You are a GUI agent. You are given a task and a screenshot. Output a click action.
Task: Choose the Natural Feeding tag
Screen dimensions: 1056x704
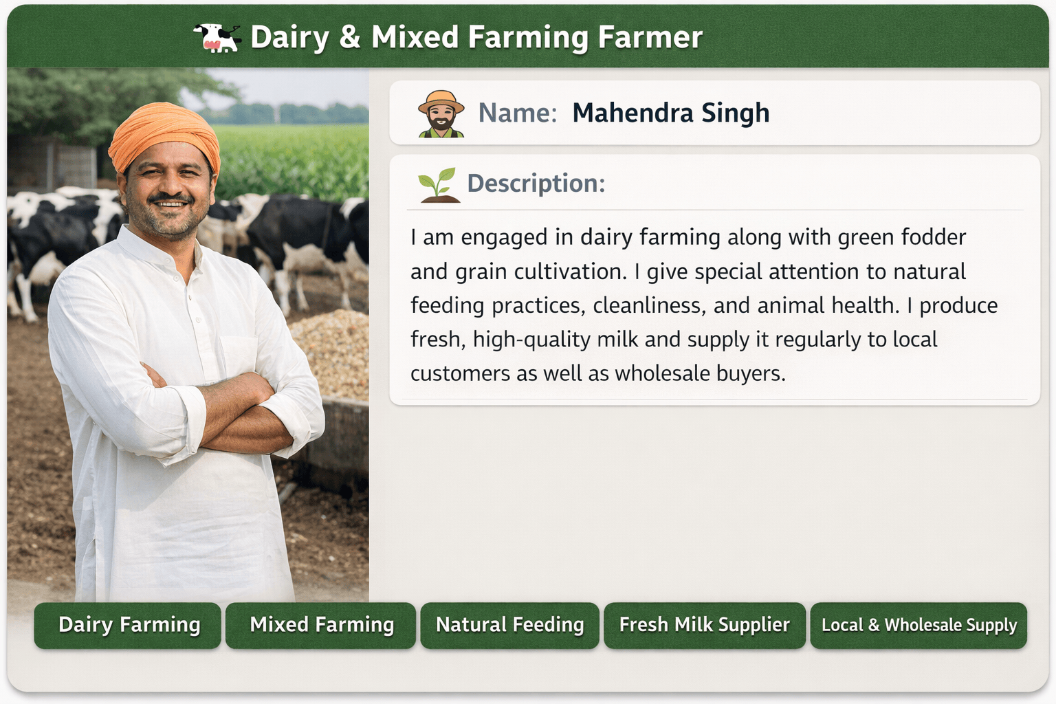(509, 625)
